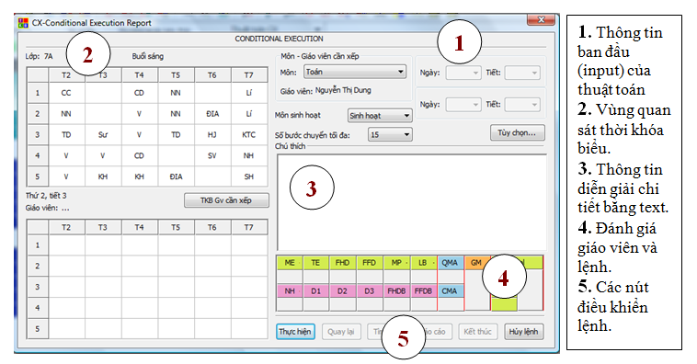Click the Lí cell in period 1 row

tap(249, 93)
